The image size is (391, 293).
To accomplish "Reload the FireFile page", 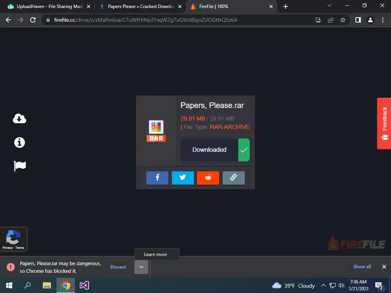I will pyautogui.click(x=33, y=20).
